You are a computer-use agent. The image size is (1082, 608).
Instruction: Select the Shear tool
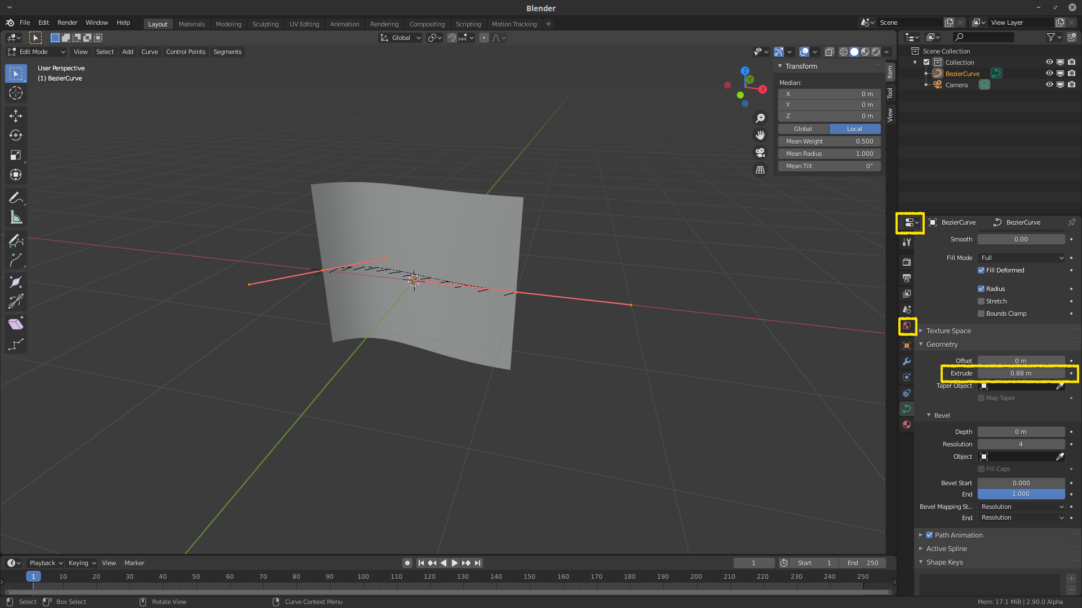16,324
